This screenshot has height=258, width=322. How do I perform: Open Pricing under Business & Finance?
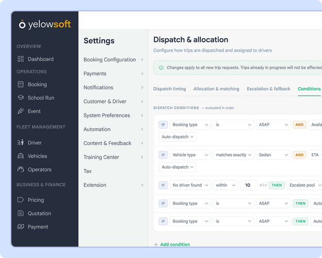pyautogui.click(x=36, y=200)
